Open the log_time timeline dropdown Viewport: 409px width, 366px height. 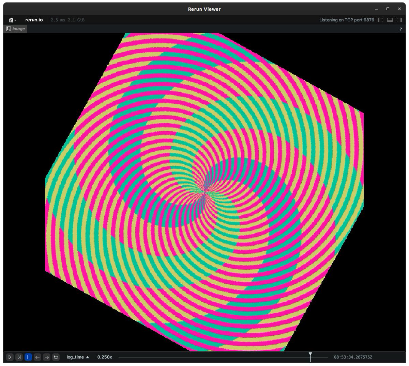(x=78, y=357)
